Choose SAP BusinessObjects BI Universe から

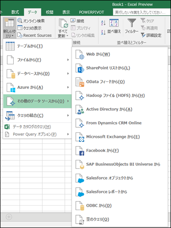click(120, 164)
